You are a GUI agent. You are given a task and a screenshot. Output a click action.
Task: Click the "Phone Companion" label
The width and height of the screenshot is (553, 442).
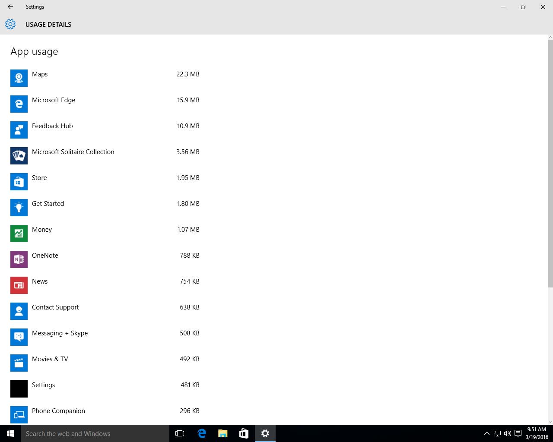[58, 411]
